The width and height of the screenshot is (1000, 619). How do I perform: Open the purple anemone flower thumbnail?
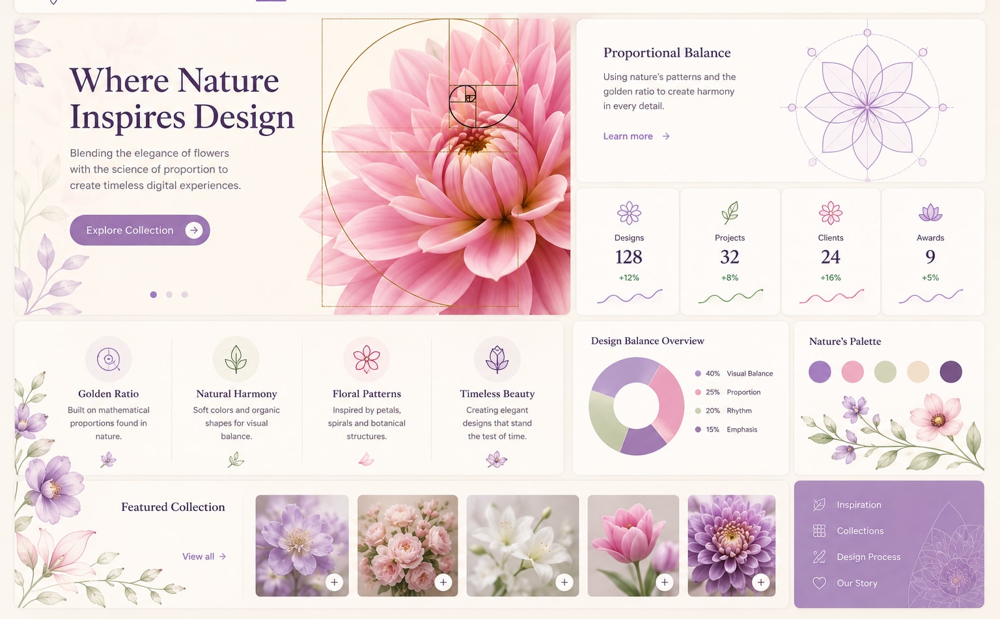pos(302,545)
